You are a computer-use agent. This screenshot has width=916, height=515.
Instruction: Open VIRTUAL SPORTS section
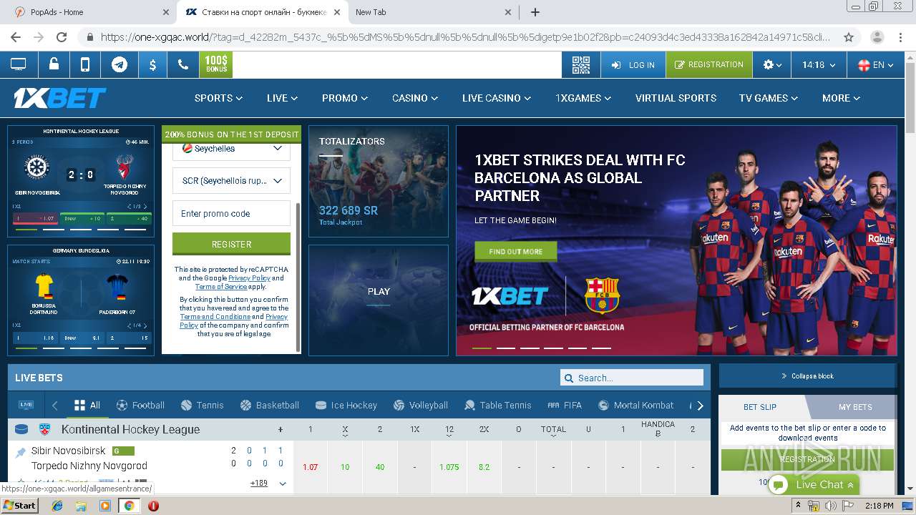click(x=676, y=98)
